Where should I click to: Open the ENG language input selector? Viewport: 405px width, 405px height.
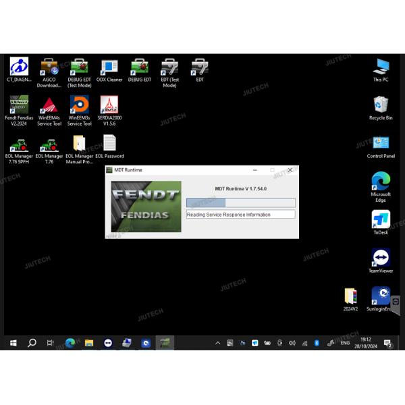(x=345, y=344)
